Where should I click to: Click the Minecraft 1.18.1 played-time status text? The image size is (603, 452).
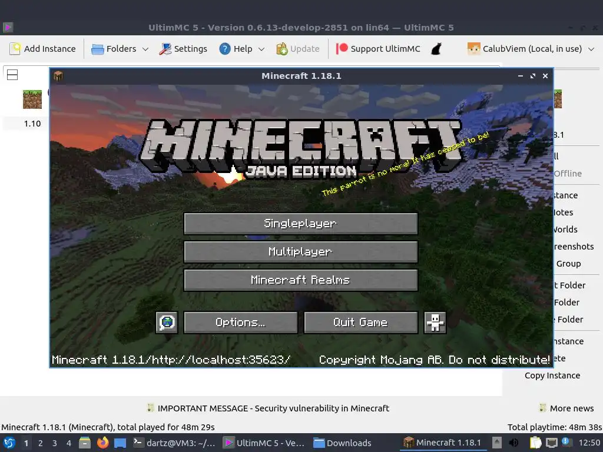108,427
